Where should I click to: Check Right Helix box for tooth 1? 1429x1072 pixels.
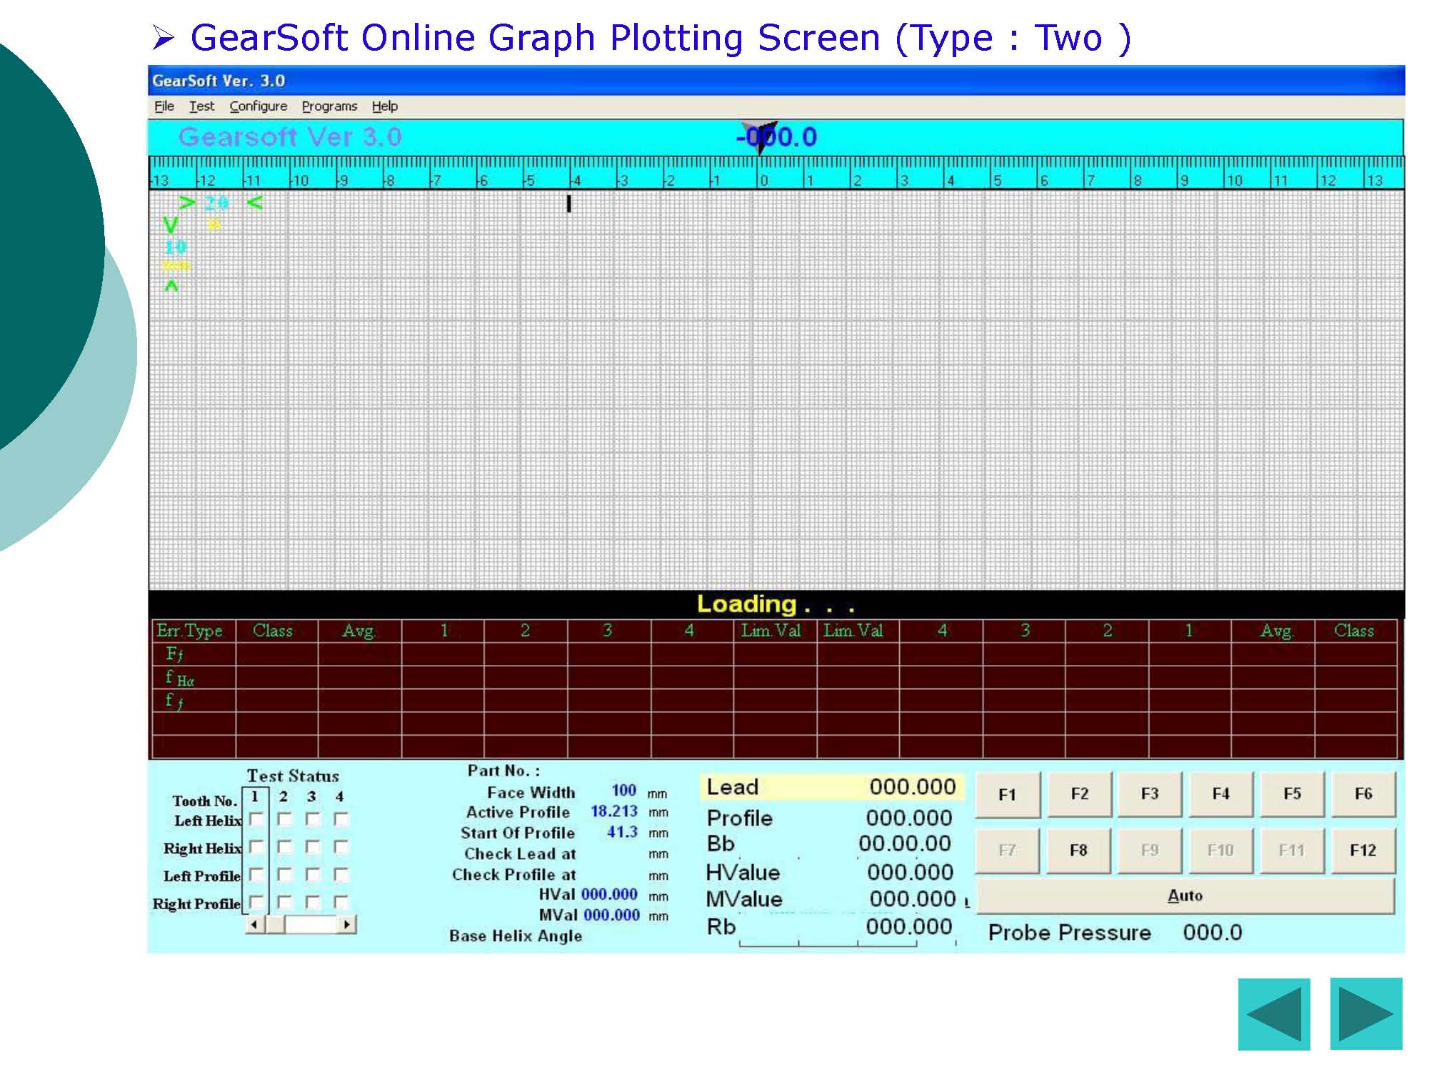point(256,847)
